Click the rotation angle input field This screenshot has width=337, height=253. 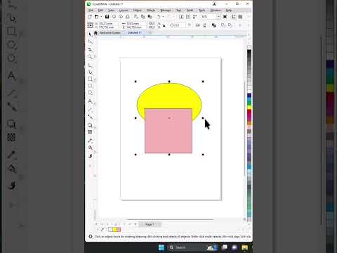(x=180, y=25)
